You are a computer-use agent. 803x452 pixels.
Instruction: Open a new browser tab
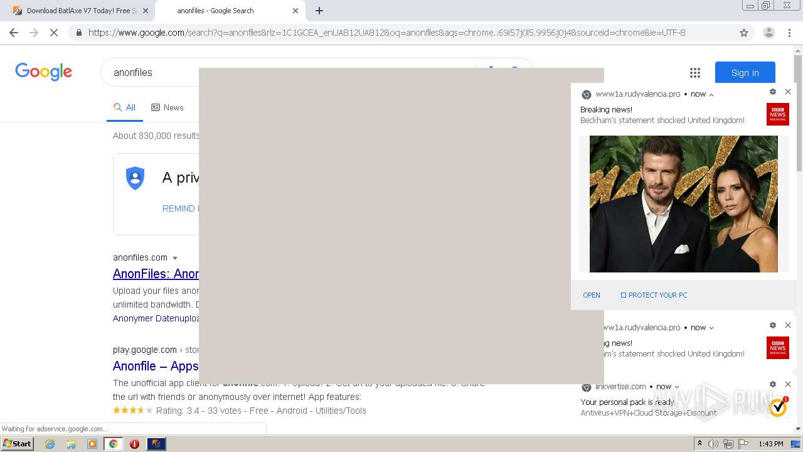(319, 11)
